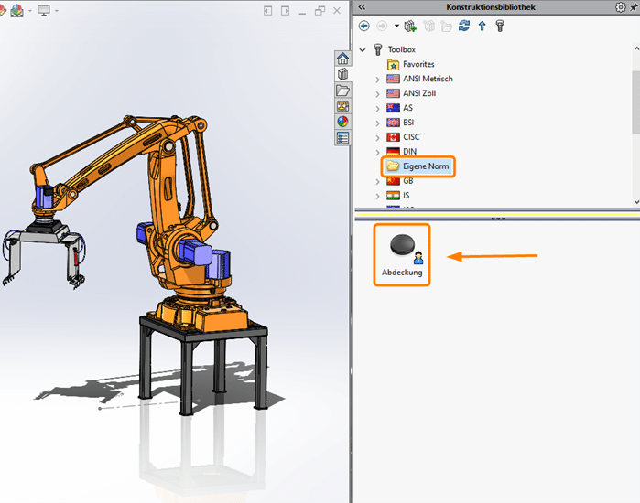640x503 pixels.
Task: Click the greyed Add File Location icon
Action: coord(428,27)
